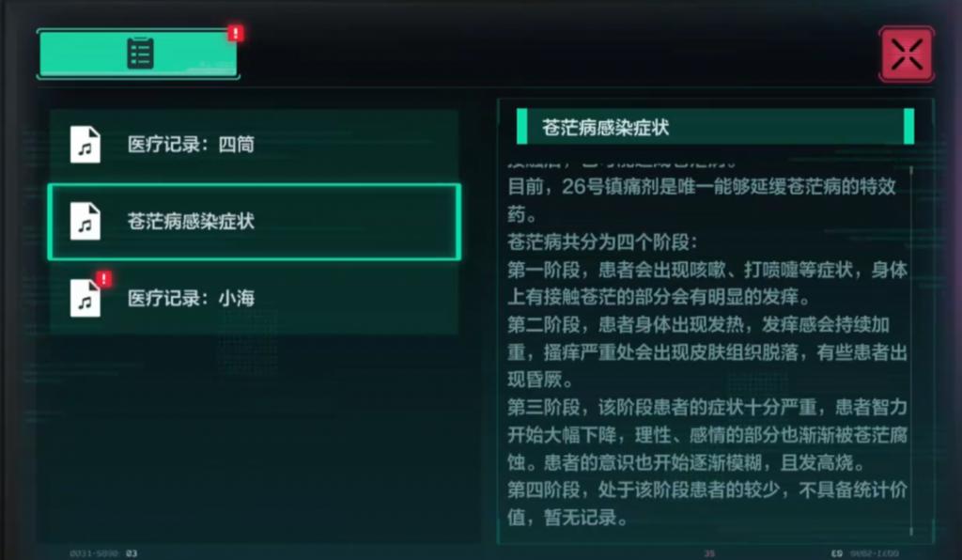
Task: Click the line 苍茫病共分为四个阶段
Action: 602,242
